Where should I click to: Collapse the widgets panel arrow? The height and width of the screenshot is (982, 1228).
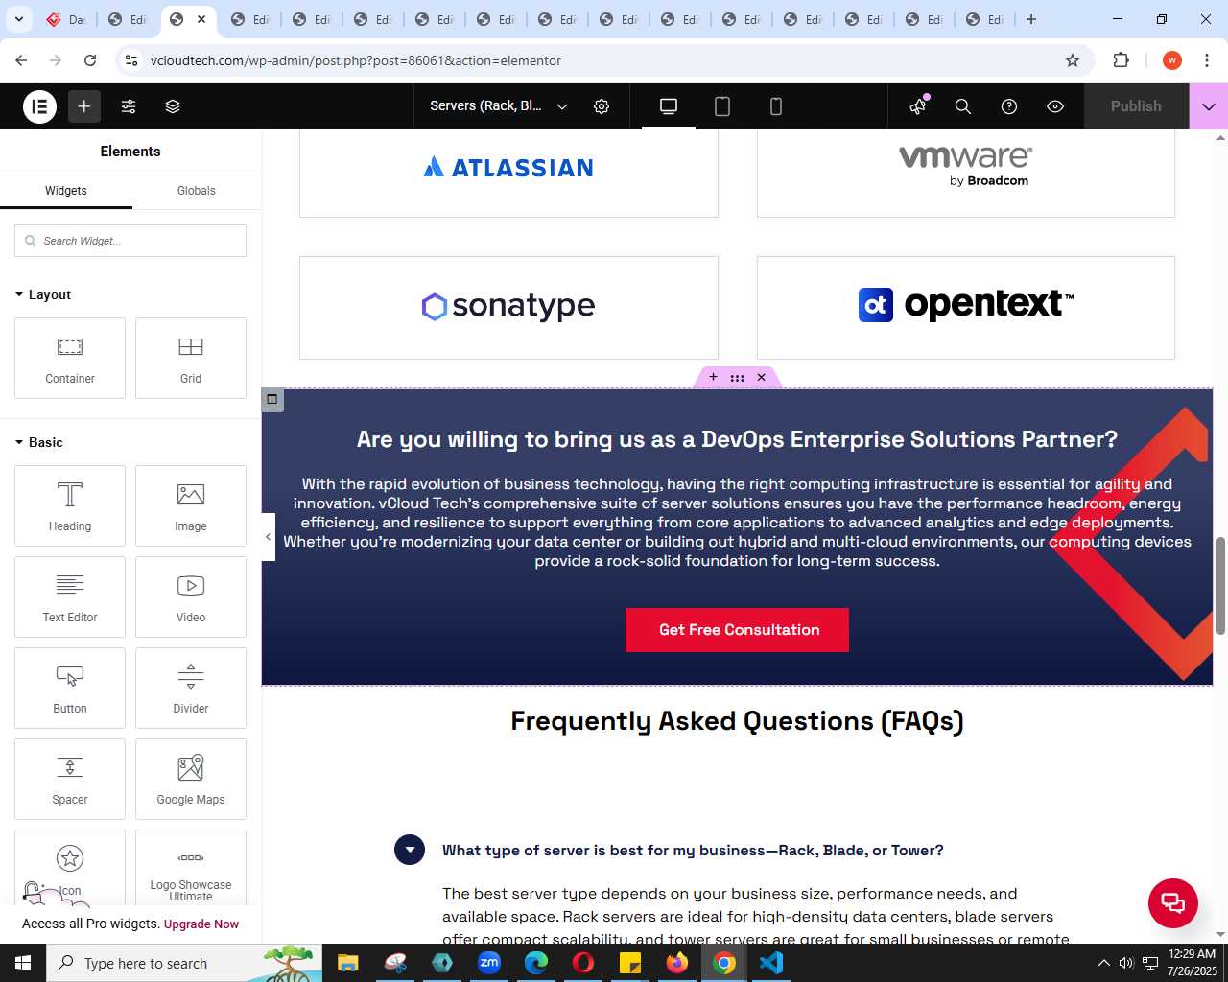pyautogui.click(x=269, y=537)
